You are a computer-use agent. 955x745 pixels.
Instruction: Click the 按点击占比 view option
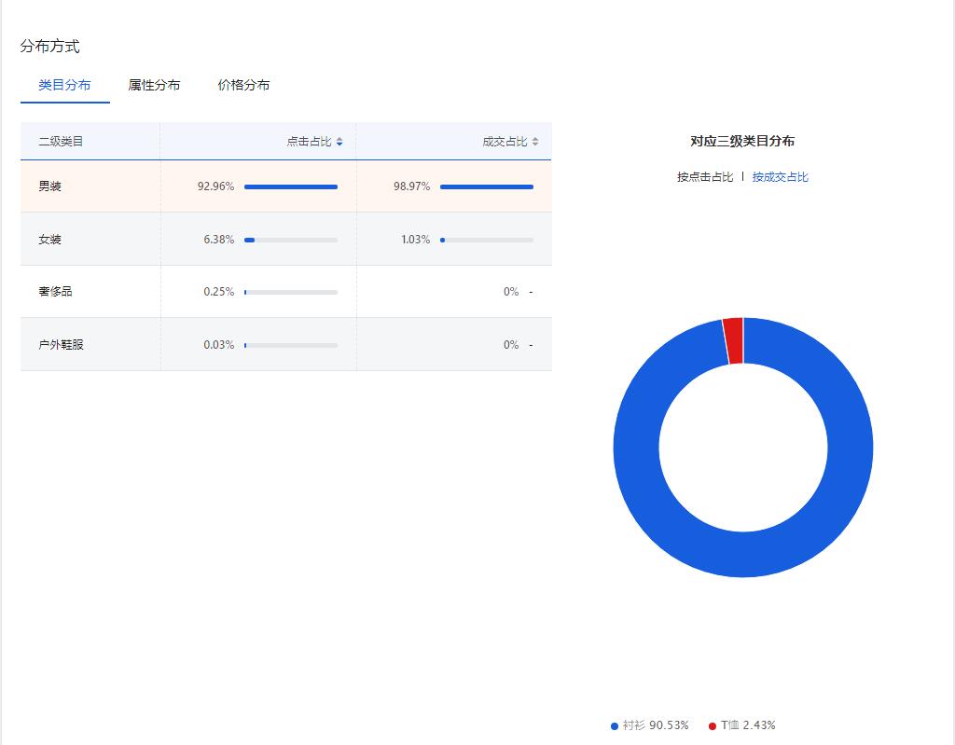705,177
